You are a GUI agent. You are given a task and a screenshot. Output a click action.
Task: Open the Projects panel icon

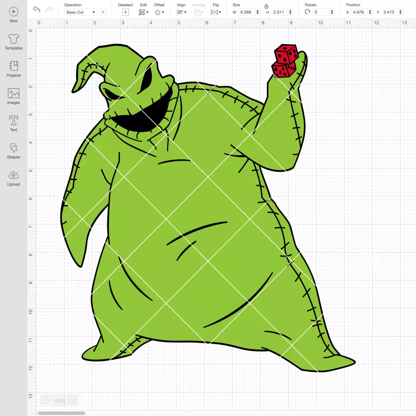(14, 66)
